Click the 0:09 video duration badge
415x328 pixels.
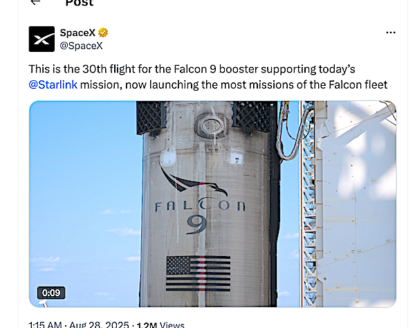point(51,293)
